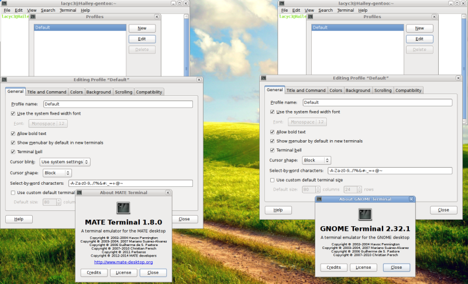This screenshot has width=468, height=284.
Task: Toggle 'Allow bold text' in right dialog
Action: [x=272, y=131]
